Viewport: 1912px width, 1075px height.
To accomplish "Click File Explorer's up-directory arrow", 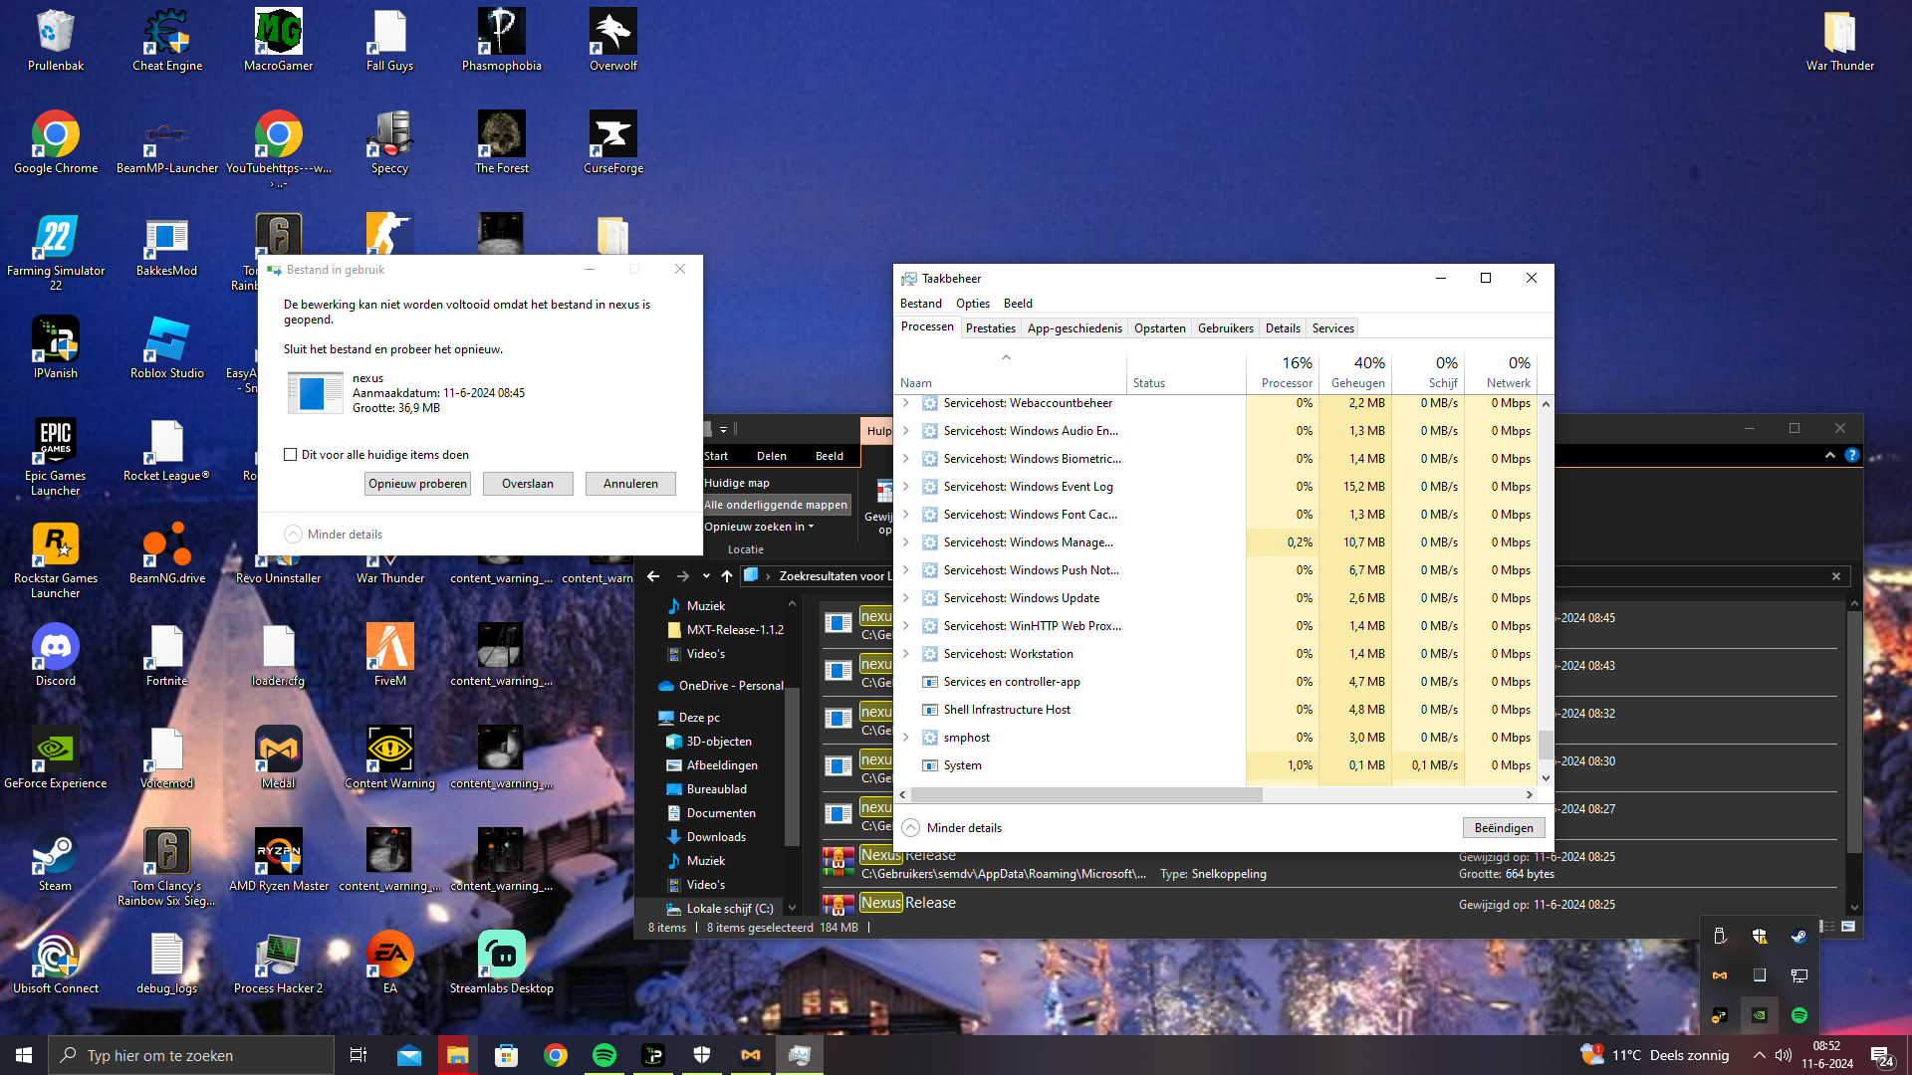I will click(x=727, y=576).
